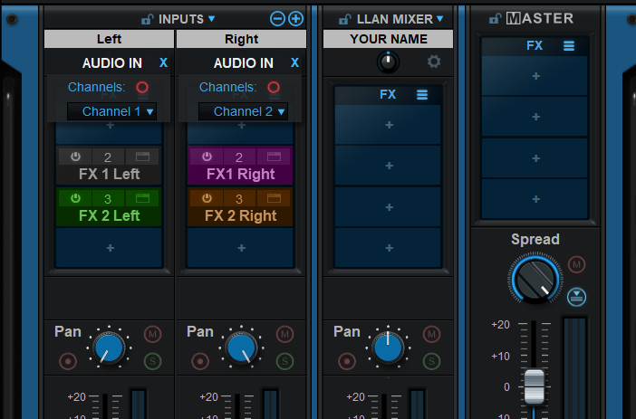This screenshot has height=419, width=636.
Task: Click the Left strip name header
Action: (109, 39)
